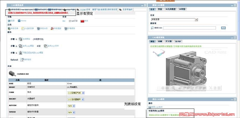240x118 pixels.
Task: Open 认证的目录 certified catalogs icon
Action: tap(23, 29)
